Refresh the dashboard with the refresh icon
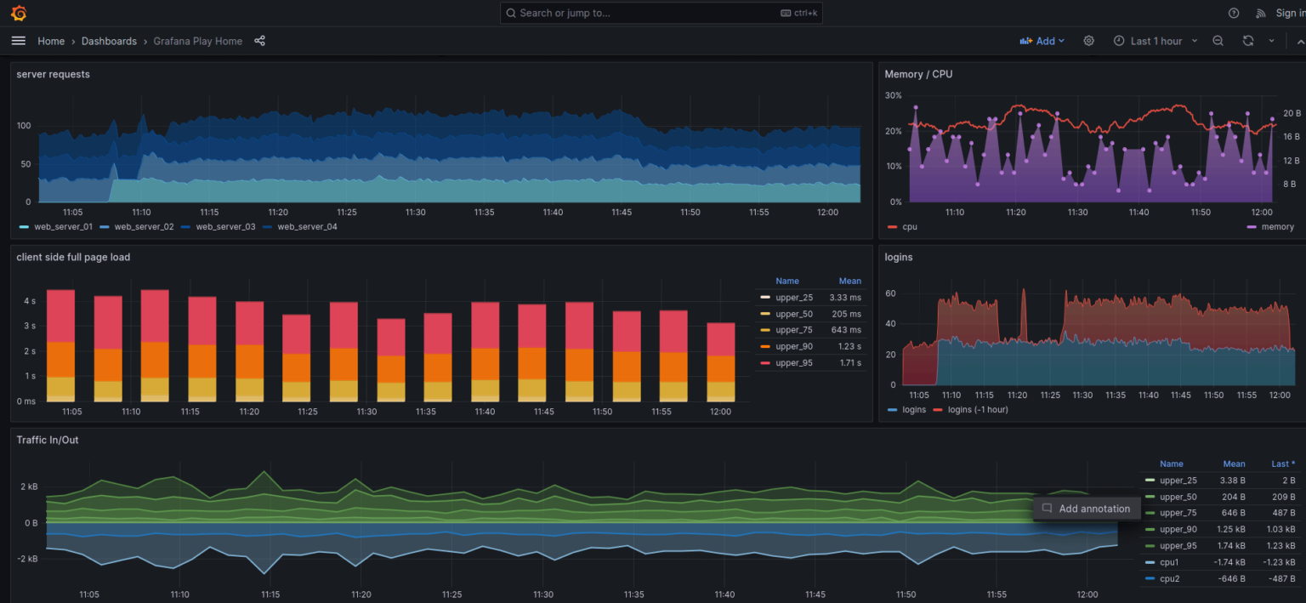Viewport: 1306px width, 603px height. pos(1247,40)
